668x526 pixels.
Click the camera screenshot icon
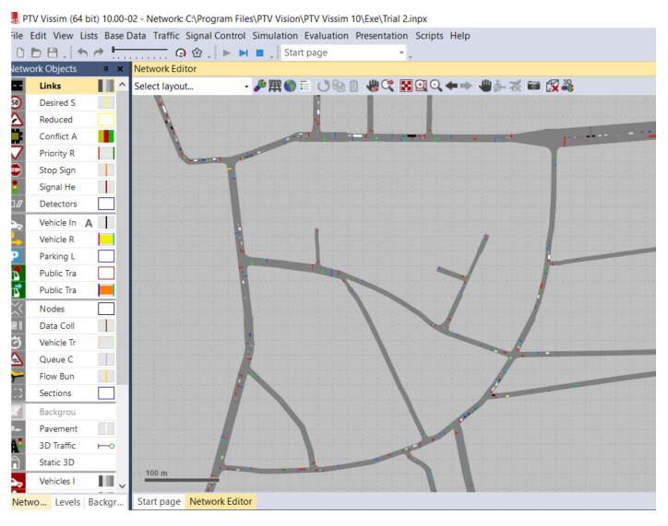533,86
